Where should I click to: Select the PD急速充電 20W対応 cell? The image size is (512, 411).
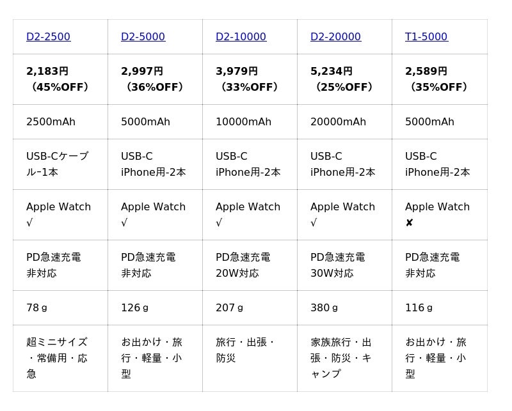(243, 265)
